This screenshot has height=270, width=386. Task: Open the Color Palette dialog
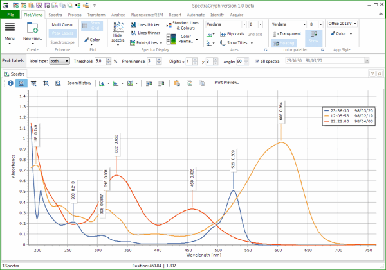pyautogui.click(x=182, y=38)
